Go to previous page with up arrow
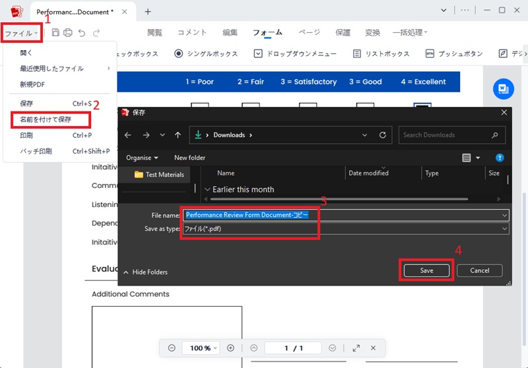The image size is (528, 368). [x=254, y=348]
